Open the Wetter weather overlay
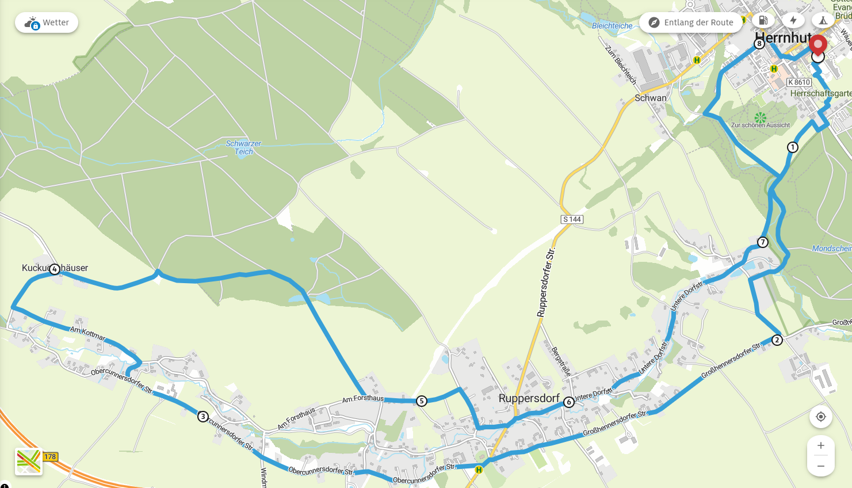The width and height of the screenshot is (852, 488). 47,22
